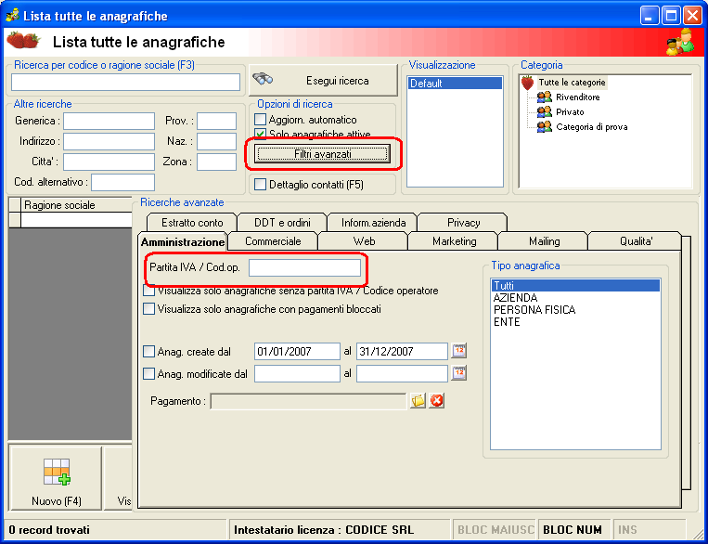Open calendar for Anag. modificate dates
This screenshot has width=708, height=544.
(x=459, y=373)
